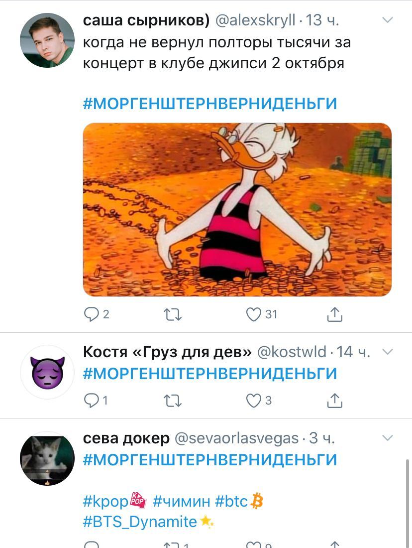Image resolution: width=412 pixels, height=548 pixels.
Task: Open hashtag #МОРГЕНШТЕРНВЕРНИДЕНЬГИ in first tweet
Action: coord(210,104)
